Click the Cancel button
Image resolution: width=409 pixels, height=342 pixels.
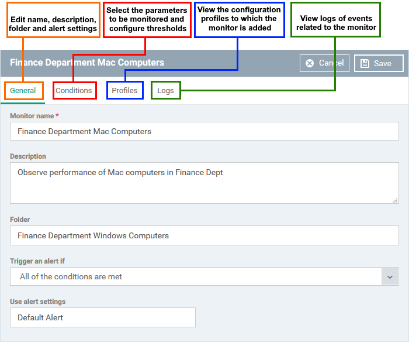[x=324, y=63]
